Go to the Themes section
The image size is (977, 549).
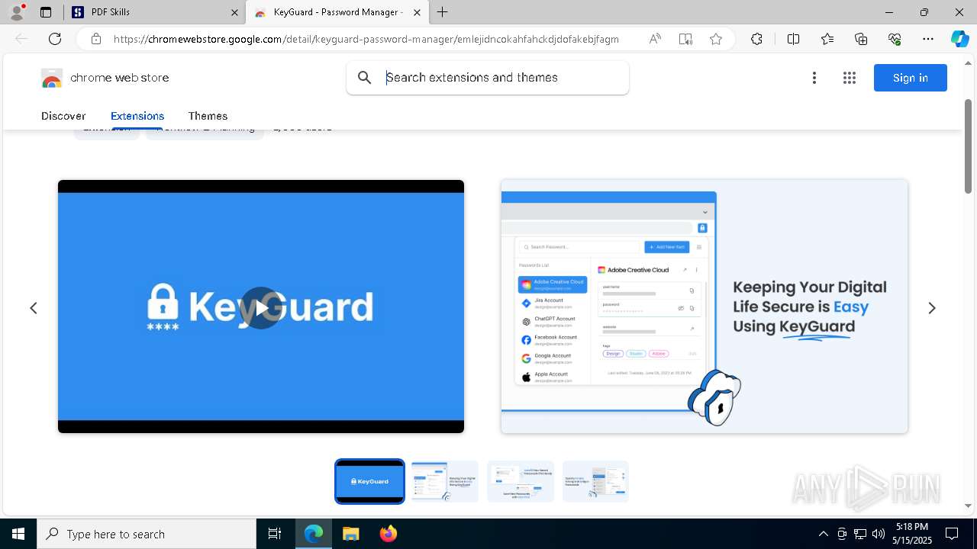point(208,116)
